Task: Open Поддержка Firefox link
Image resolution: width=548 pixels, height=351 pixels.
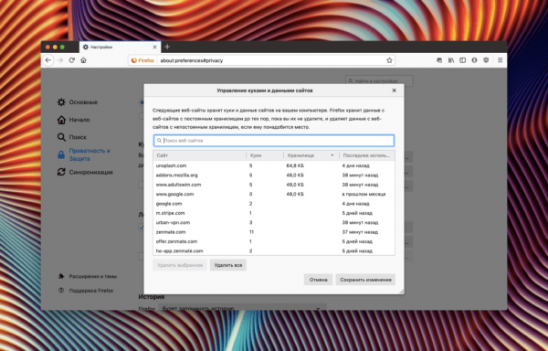Action: pos(86,291)
